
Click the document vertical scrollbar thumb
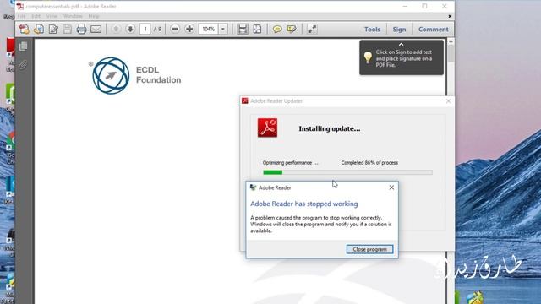pyautogui.click(x=451, y=54)
